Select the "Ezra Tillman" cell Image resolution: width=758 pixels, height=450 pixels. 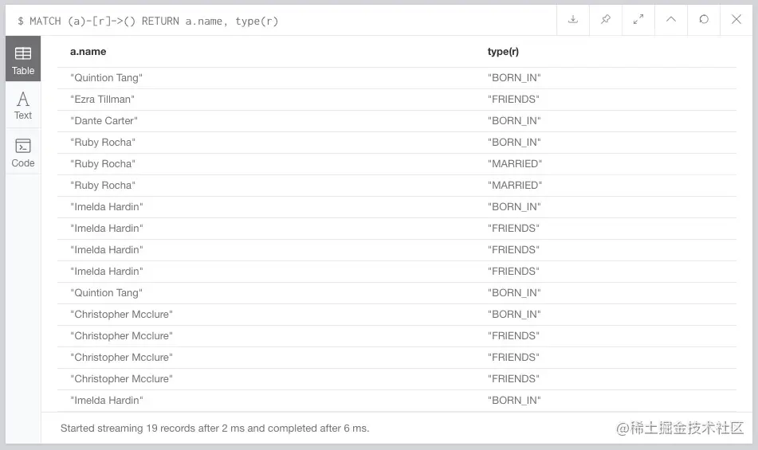pos(103,100)
